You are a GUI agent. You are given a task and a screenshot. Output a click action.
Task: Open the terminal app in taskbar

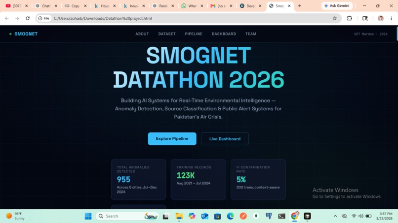281,216
